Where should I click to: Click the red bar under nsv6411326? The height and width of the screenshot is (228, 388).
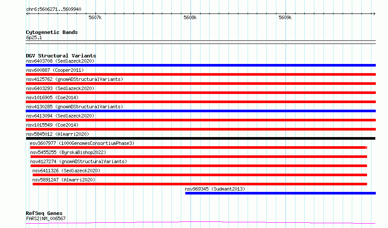tap(200, 175)
